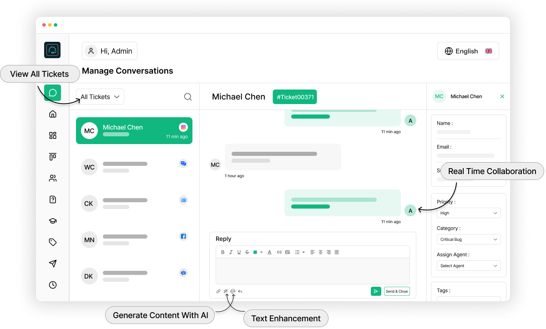Open the English language selector
Viewport: 546px width, 329px height.
[x=468, y=51]
